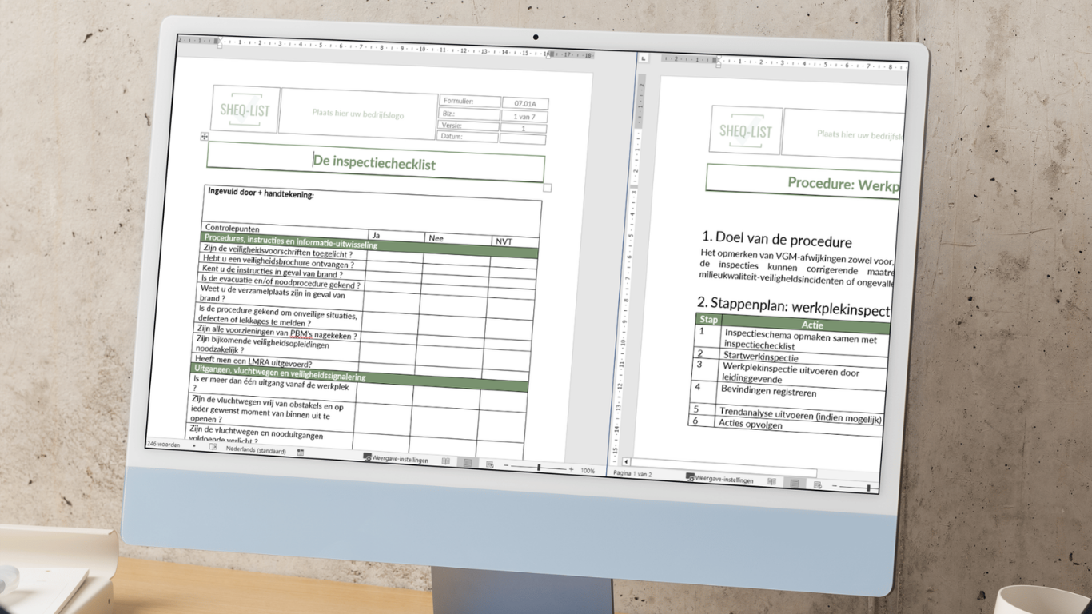Switch the Procedure window to Web Layout view

coord(817,484)
